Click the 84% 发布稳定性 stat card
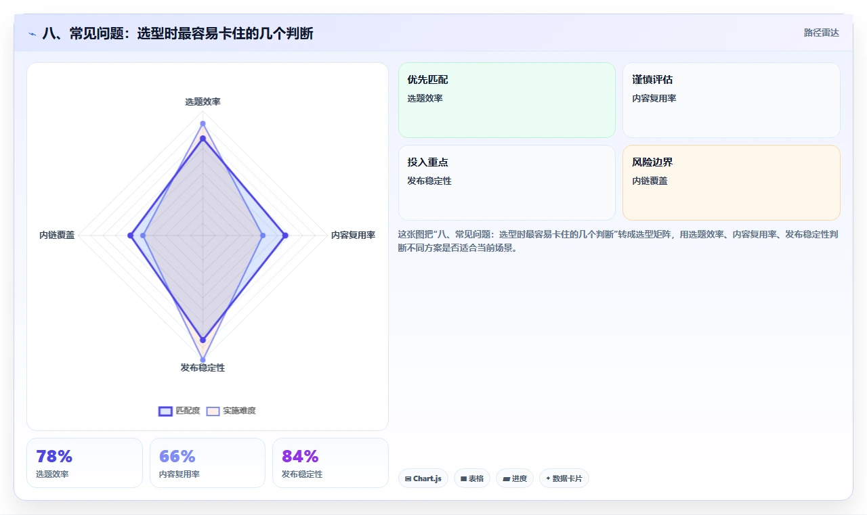 click(x=331, y=463)
